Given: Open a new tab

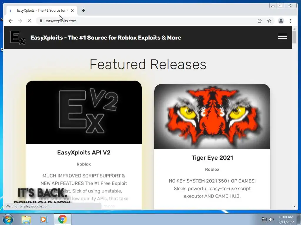Looking at the screenshot, I should pyautogui.click(x=83, y=11).
